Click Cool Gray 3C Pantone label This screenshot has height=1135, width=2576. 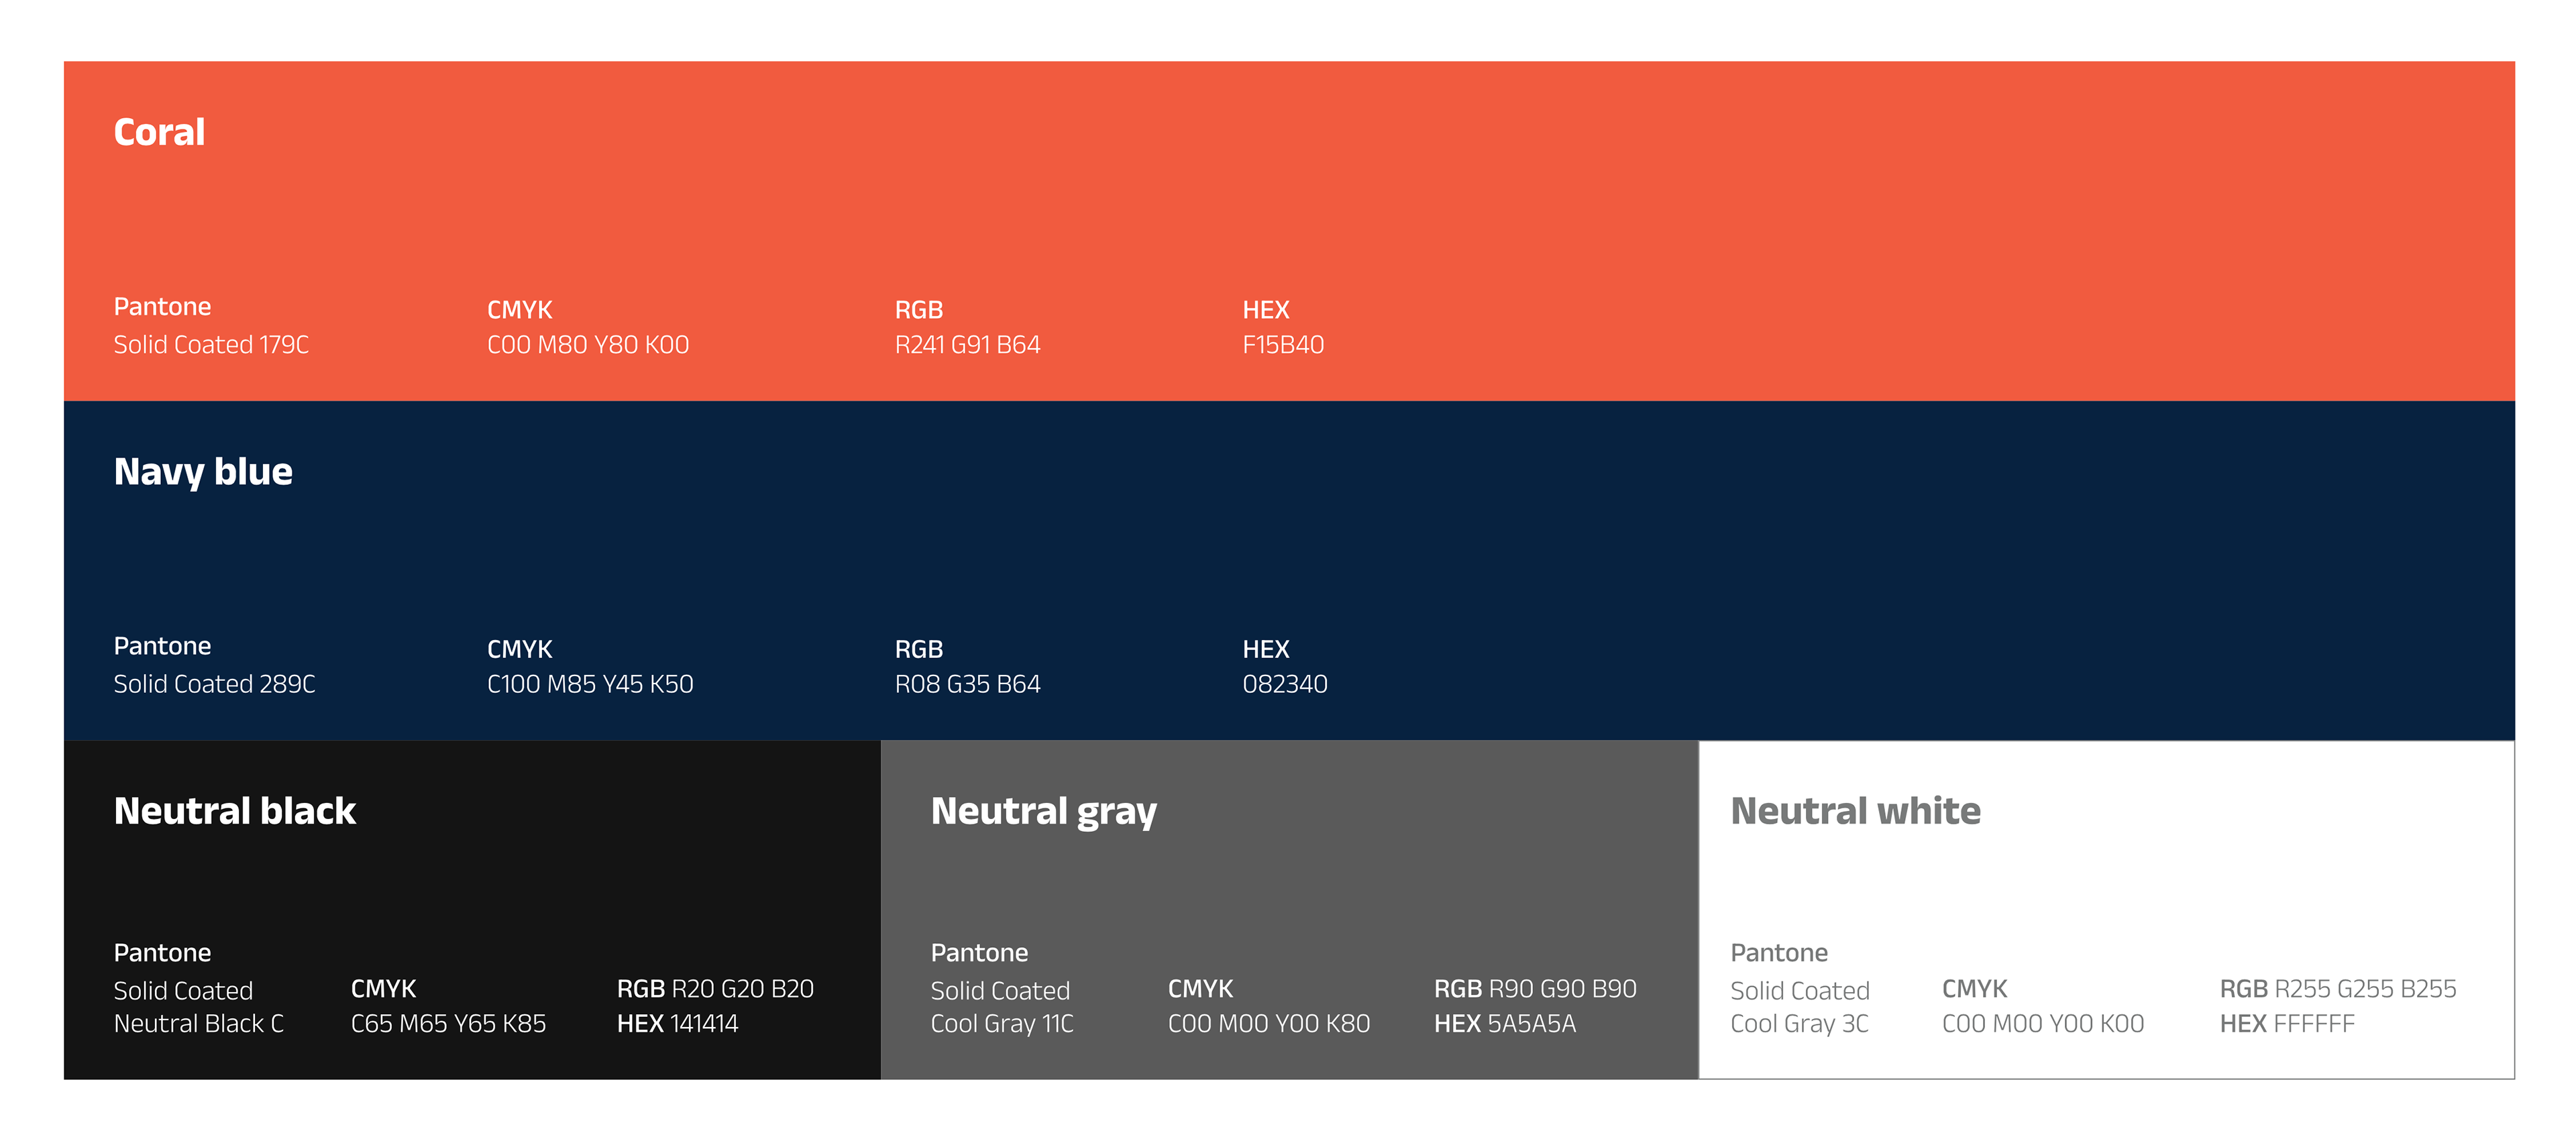(1799, 1023)
